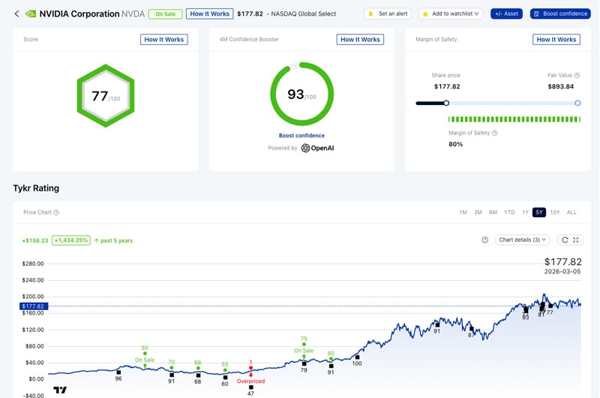Click the refresh chart icon
Viewport: 600px width, 398px height.
565,240
